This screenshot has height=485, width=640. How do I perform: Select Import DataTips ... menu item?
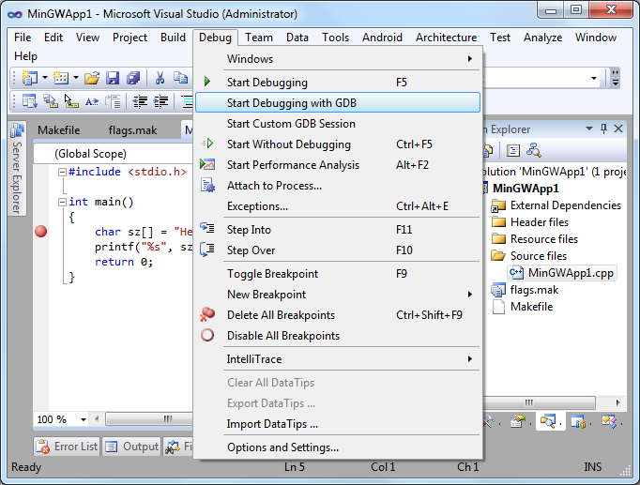click(x=338, y=424)
